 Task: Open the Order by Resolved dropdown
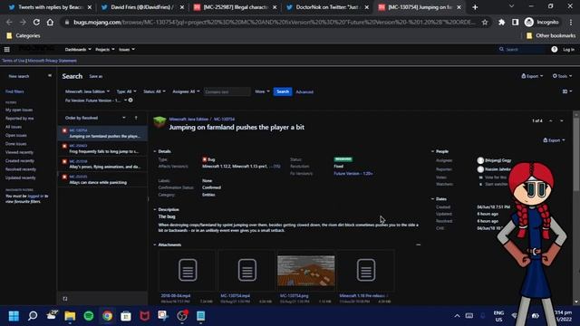coord(95,118)
